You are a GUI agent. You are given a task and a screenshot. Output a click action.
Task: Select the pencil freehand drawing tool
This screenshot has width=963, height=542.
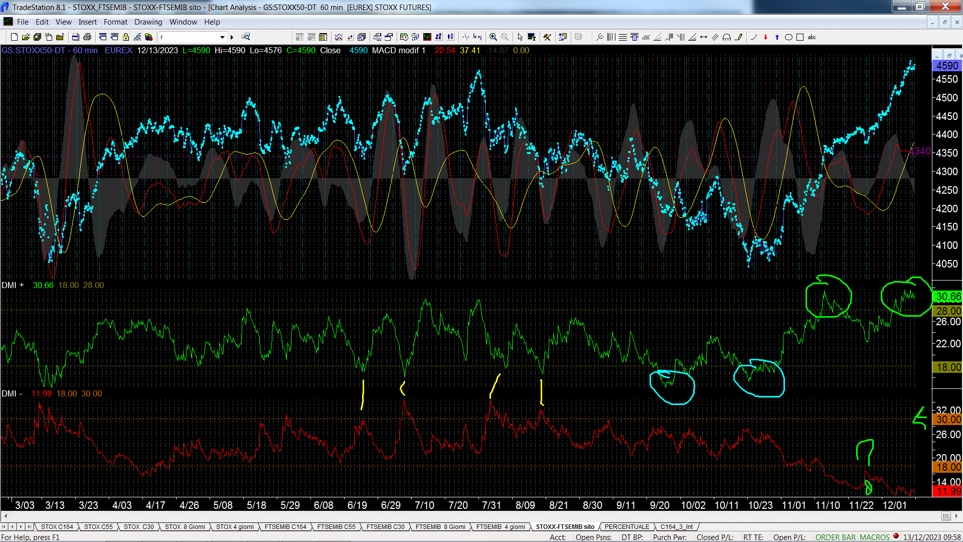(738, 37)
